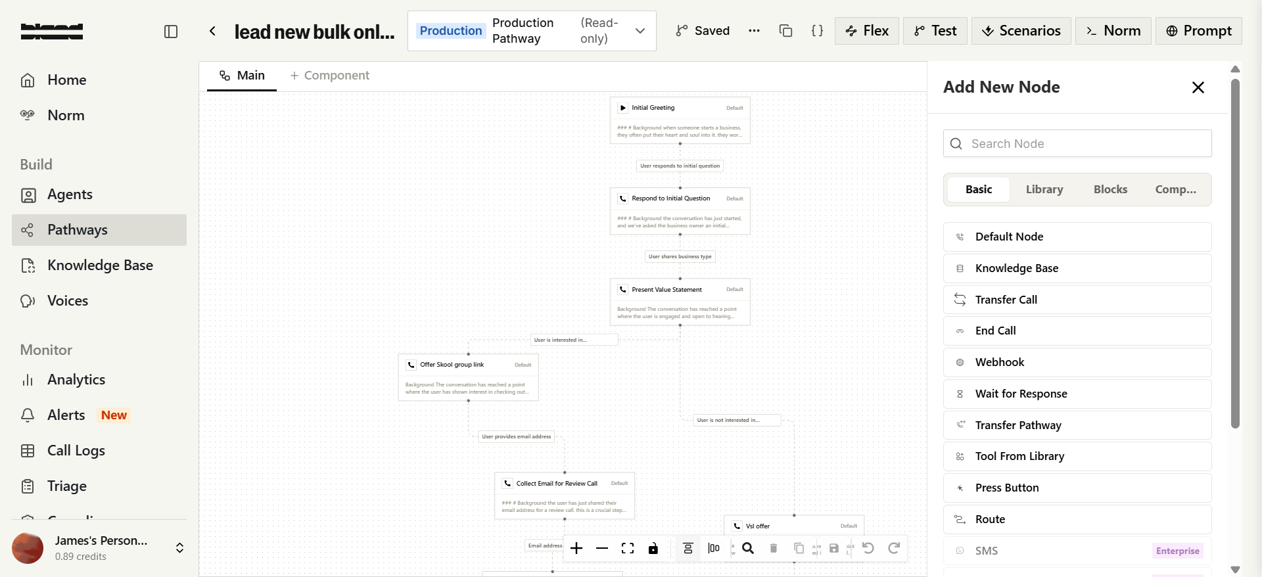Image resolution: width=1262 pixels, height=577 pixels.
Task: Open Triage page
Action: coord(99,486)
